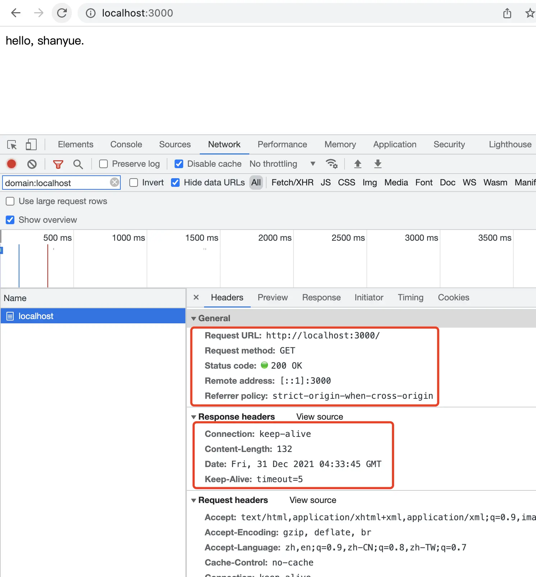This screenshot has width=536, height=577.
Task: Toggle the device toolbar icon
Action: point(31,145)
